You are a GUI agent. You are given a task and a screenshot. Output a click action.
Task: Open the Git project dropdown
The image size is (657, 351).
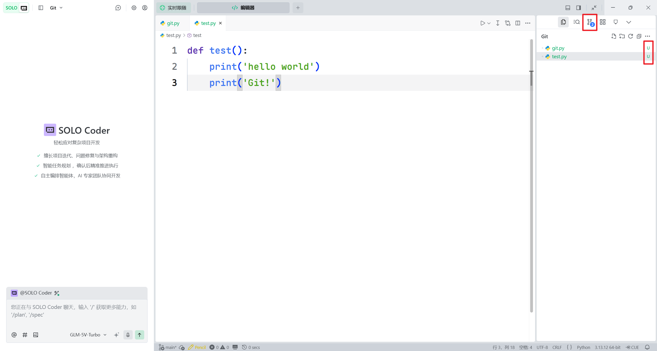point(56,8)
